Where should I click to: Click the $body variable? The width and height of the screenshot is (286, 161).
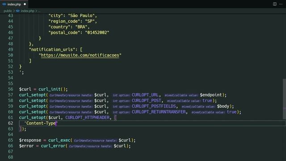coord(223,106)
